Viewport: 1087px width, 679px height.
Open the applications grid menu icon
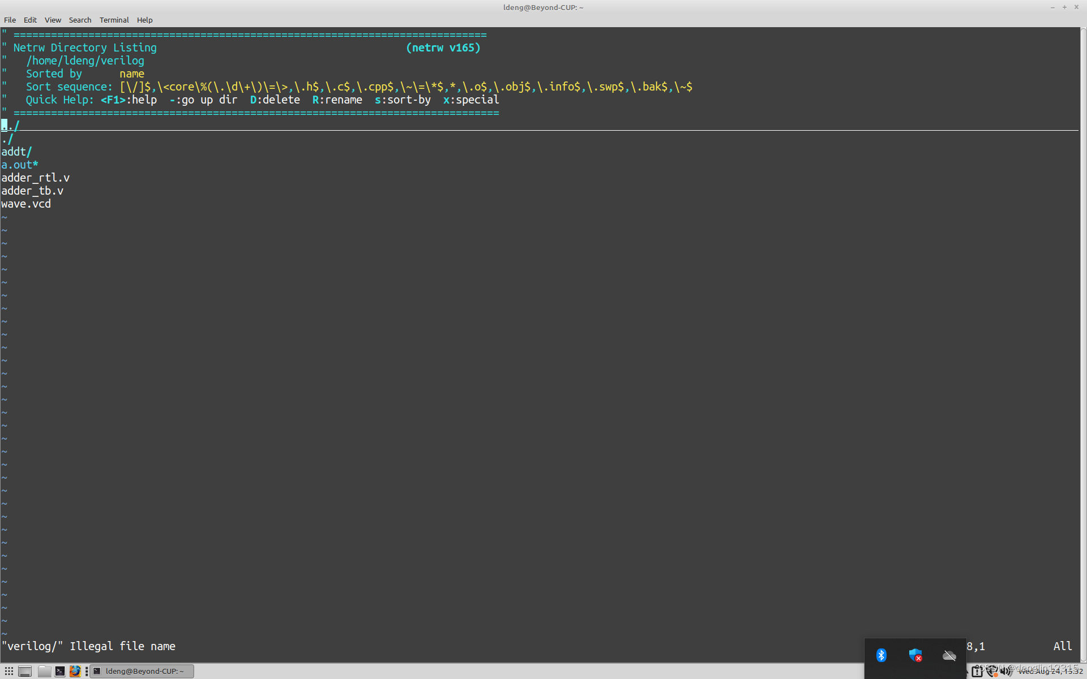[9, 671]
